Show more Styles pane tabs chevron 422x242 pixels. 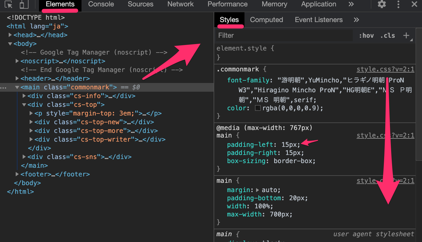(356, 20)
